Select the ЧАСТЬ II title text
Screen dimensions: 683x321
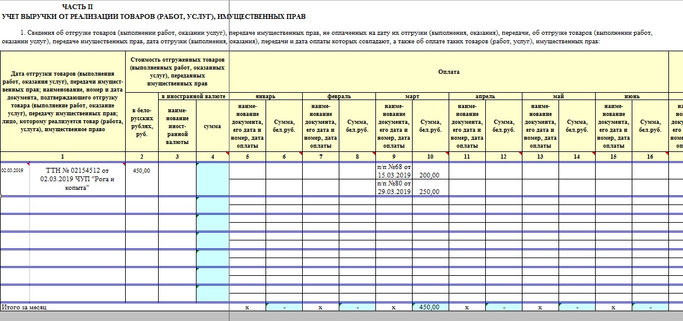[x=78, y=5]
